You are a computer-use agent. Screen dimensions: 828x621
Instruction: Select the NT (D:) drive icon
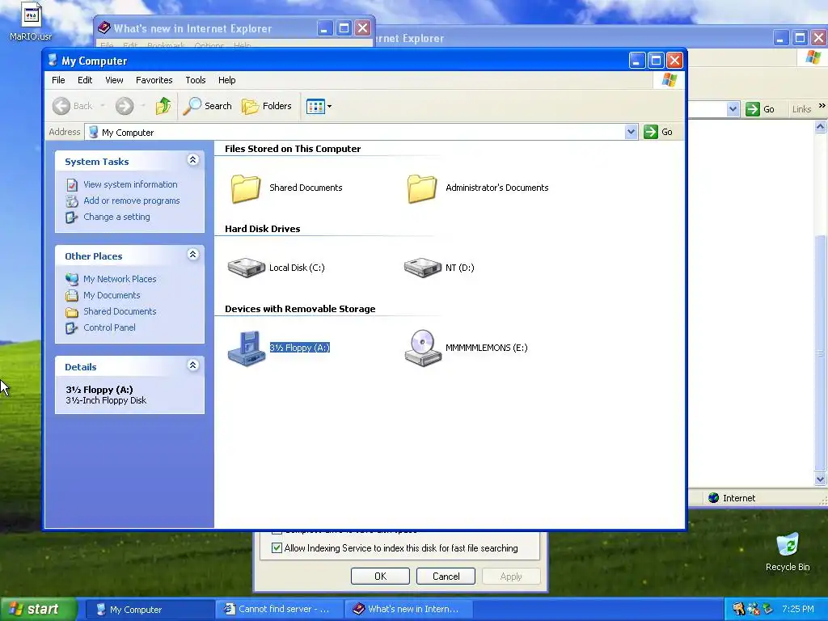coord(422,267)
